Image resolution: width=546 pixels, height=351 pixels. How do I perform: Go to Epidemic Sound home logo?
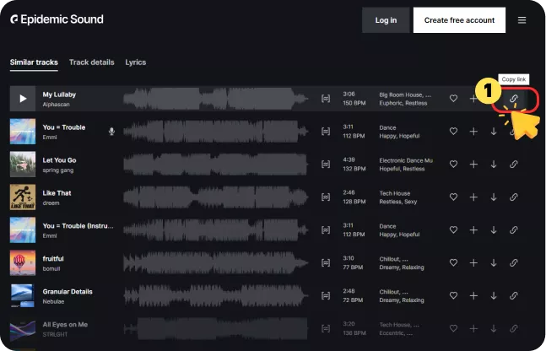pos(57,19)
